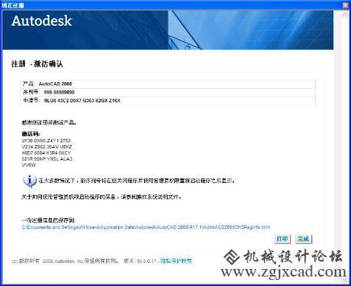Click the final activation code VV6W
351x286 pixels.
pos(28,165)
